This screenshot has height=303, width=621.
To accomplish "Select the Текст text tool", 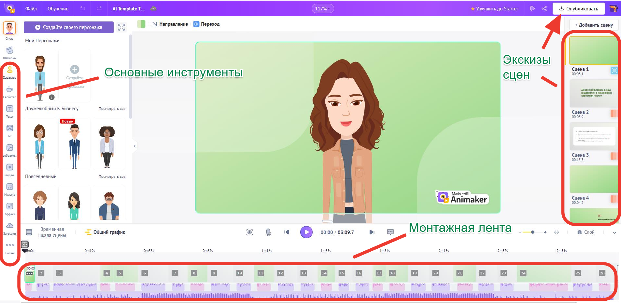I will [x=9, y=111].
